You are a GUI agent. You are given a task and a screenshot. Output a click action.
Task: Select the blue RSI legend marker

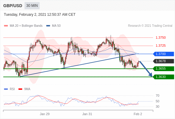click(x=6, y=89)
